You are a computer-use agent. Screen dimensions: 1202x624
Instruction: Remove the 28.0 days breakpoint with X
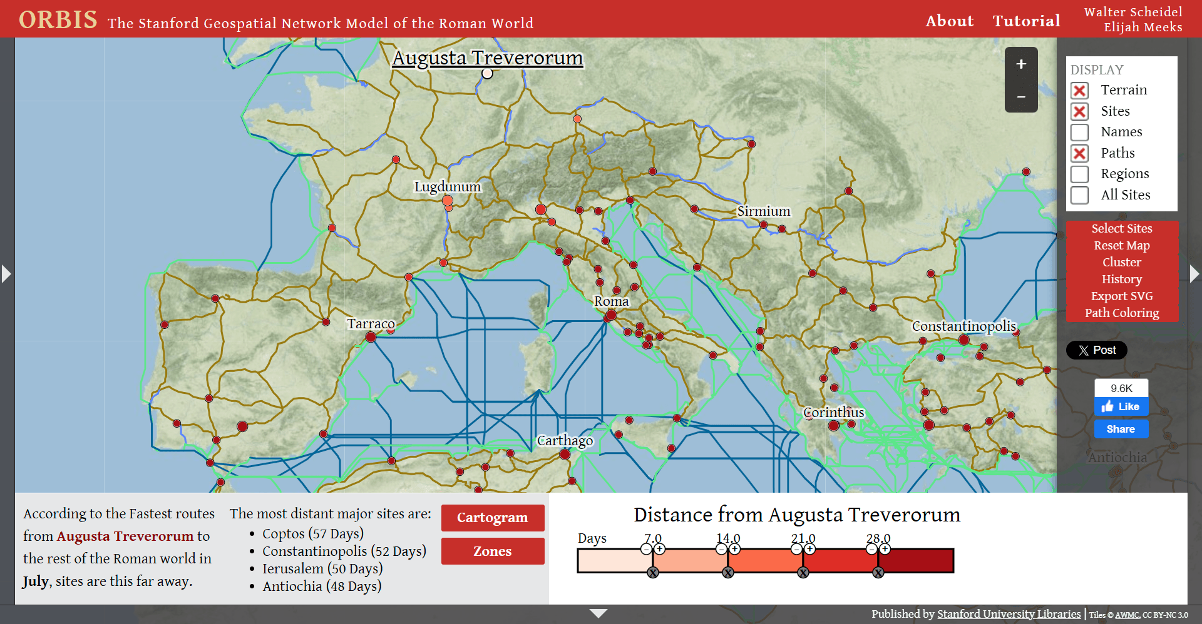click(x=878, y=573)
